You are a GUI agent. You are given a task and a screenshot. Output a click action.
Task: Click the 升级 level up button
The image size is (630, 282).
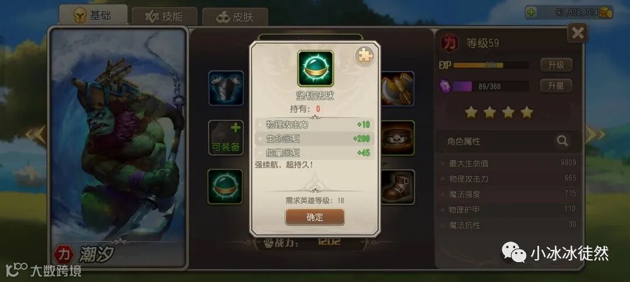556,65
